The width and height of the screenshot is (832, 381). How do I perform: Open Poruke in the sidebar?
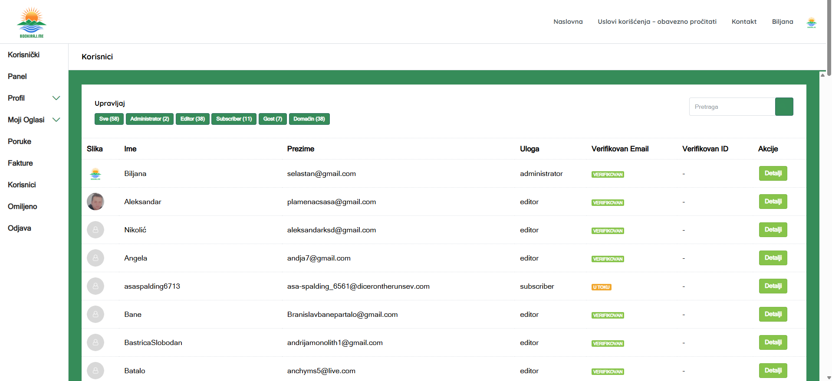20,141
